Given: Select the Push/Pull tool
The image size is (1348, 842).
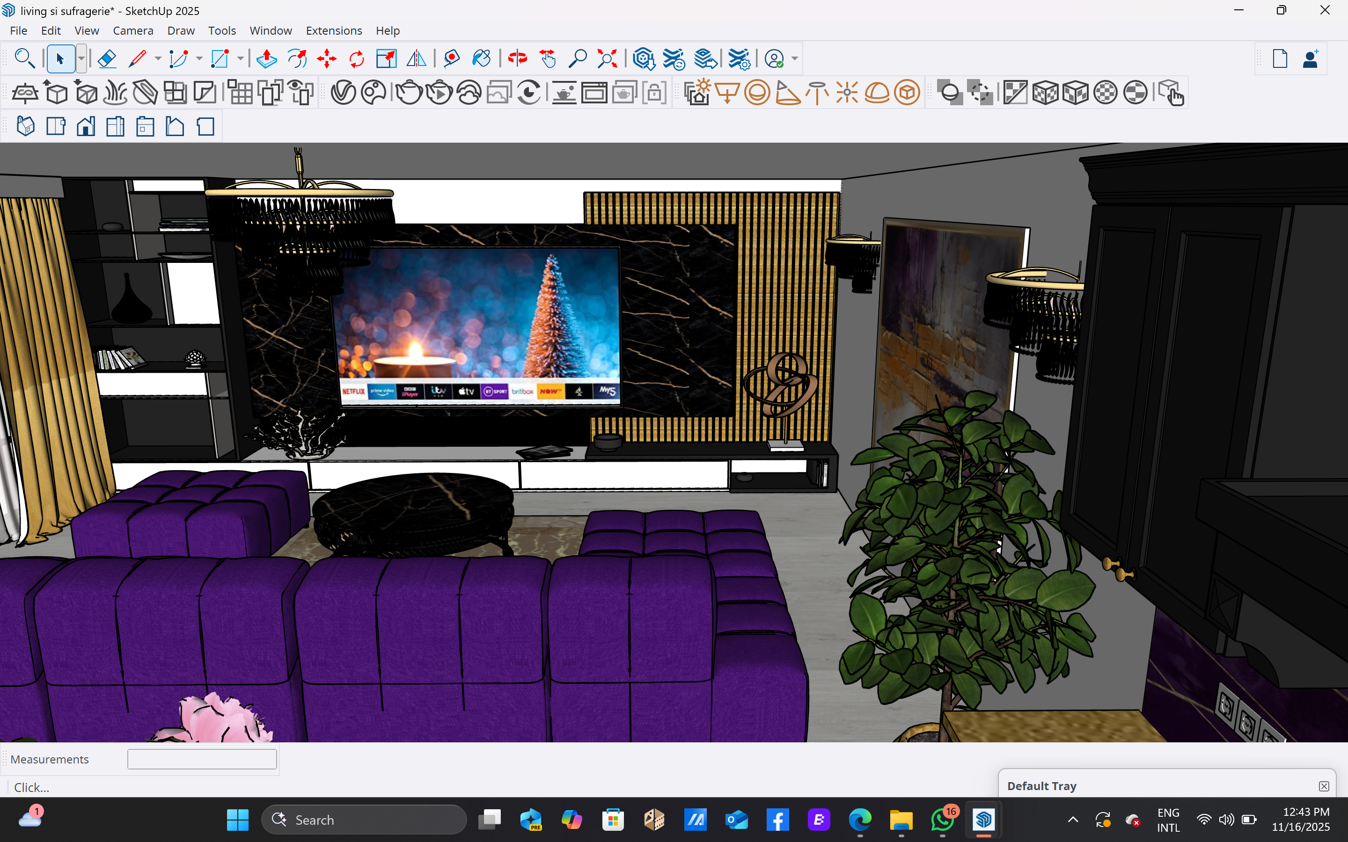Looking at the screenshot, I should point(267,58).
